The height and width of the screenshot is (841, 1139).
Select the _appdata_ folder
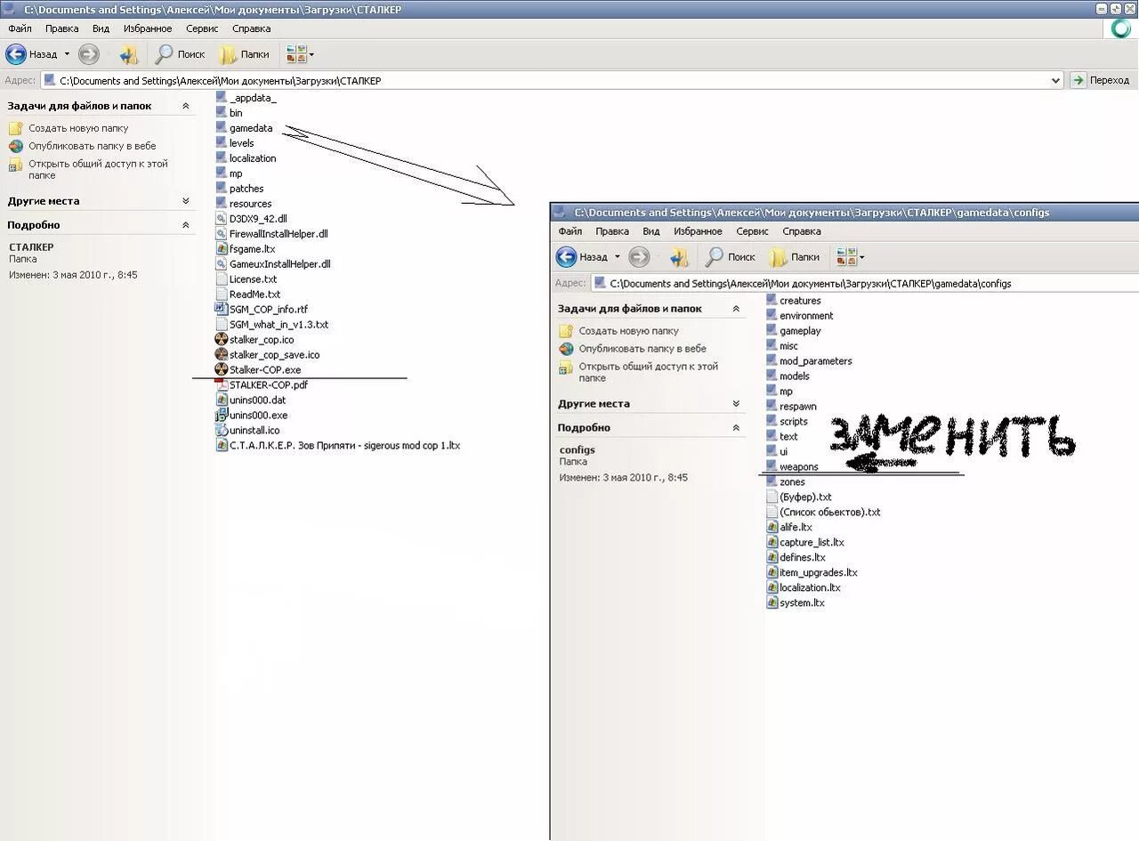(246, 98)
